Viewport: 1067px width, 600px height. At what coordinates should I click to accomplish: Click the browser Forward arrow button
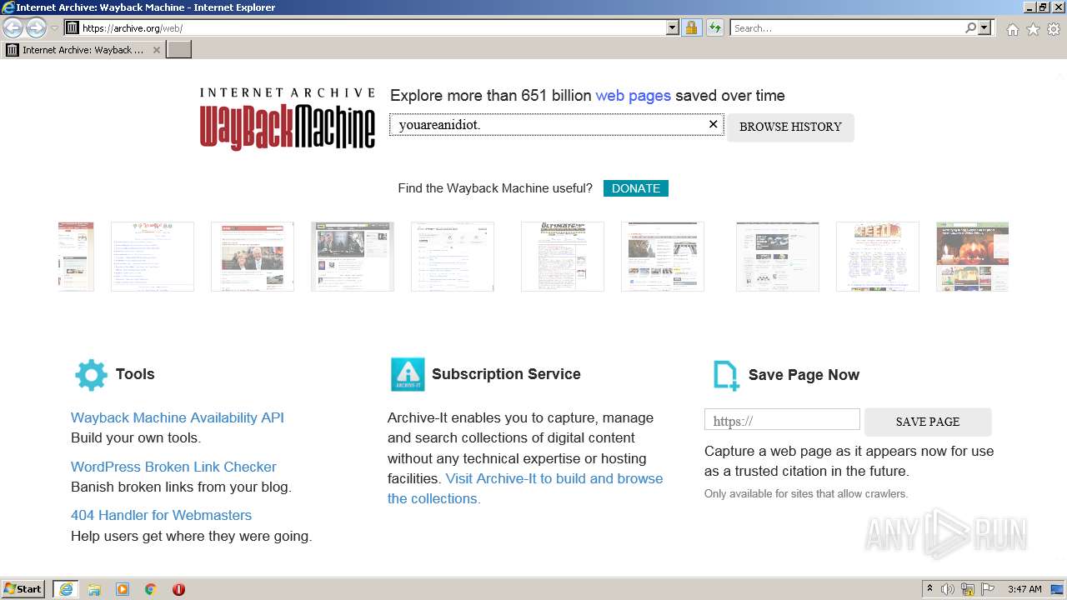point(36,27)
